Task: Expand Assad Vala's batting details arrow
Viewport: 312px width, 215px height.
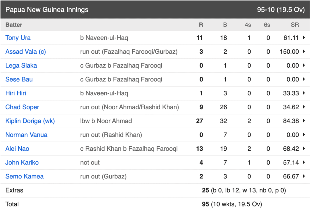Action: click(x=304, y=51)
